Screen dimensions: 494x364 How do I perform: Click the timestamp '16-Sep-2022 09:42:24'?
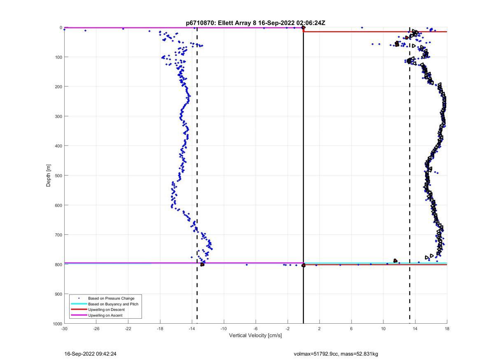click(90, 354)
